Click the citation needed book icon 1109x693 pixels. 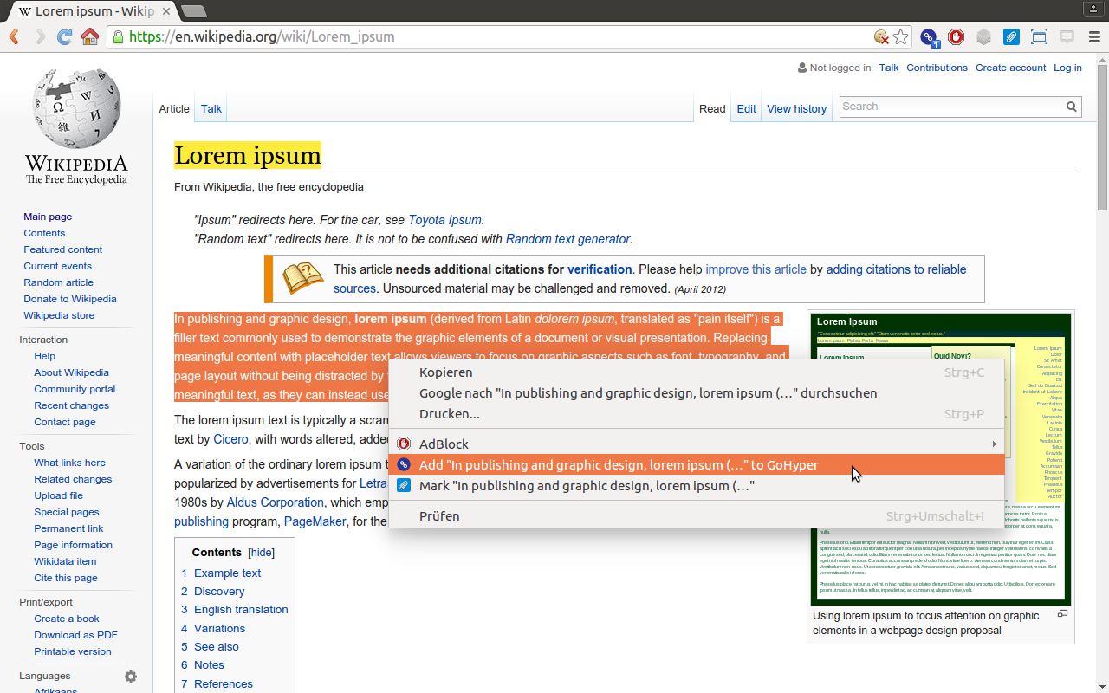tap(302, 278)
